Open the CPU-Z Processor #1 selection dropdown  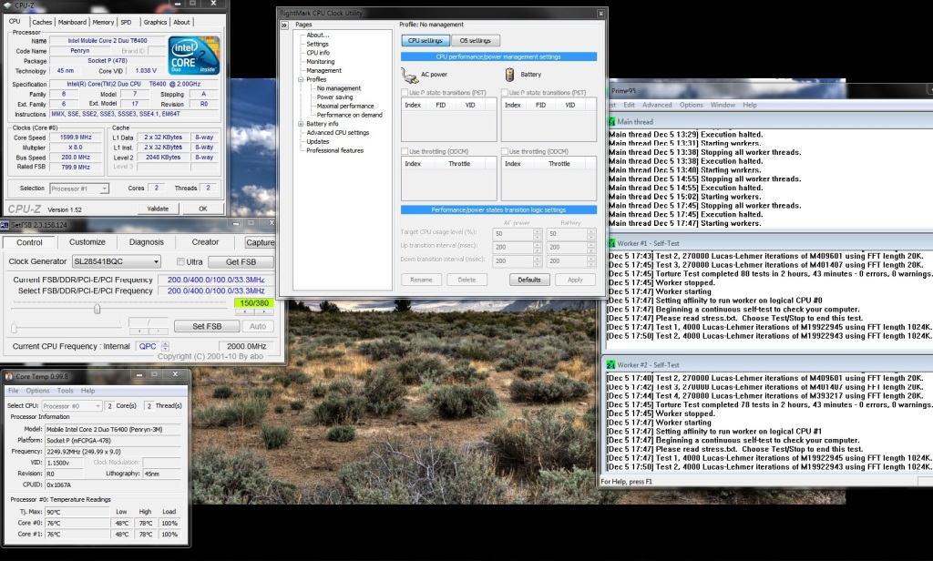click(x=79, y=189)
